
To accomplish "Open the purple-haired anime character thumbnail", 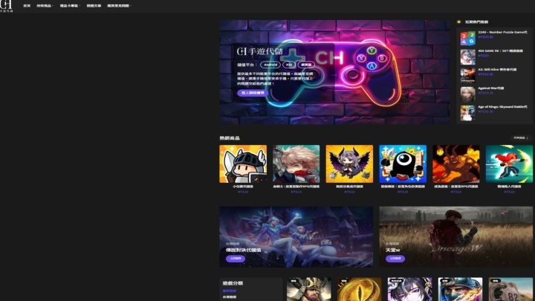I will click(409, 289).
